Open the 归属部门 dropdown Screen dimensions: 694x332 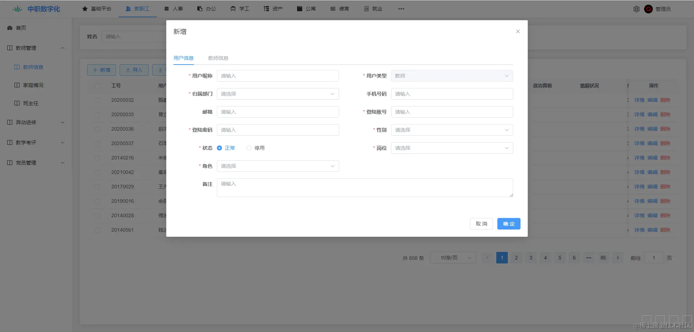(x=278, y=94)
